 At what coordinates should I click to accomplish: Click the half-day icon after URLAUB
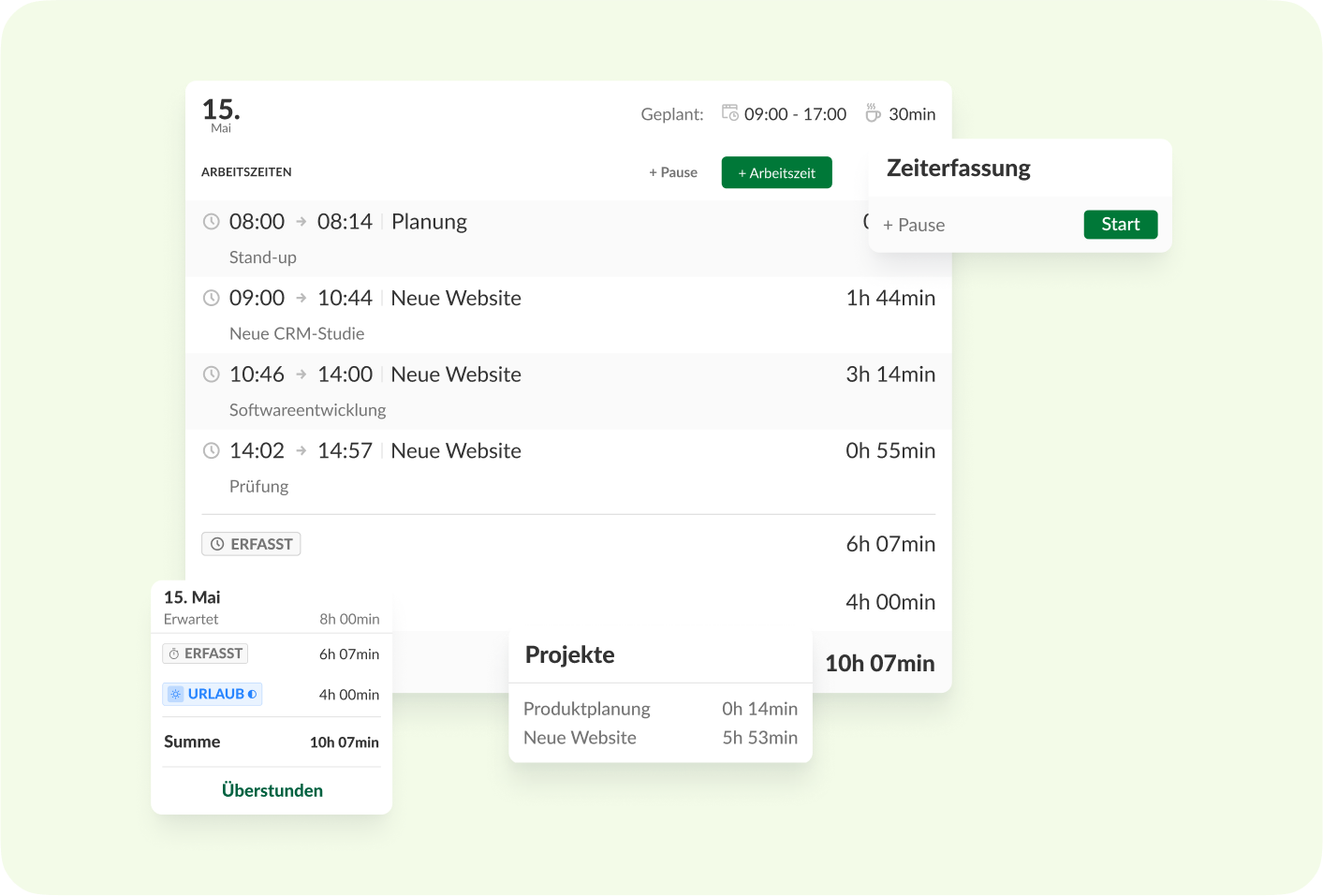[x=253, y=694]
